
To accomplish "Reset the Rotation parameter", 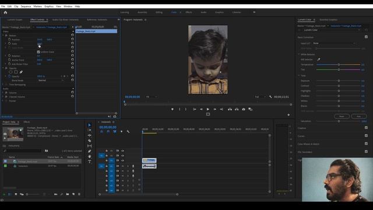I will point(72,56).
